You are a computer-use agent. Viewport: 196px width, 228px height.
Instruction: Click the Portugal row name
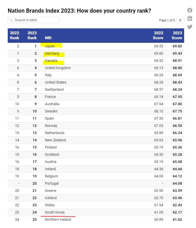point(52,183)
